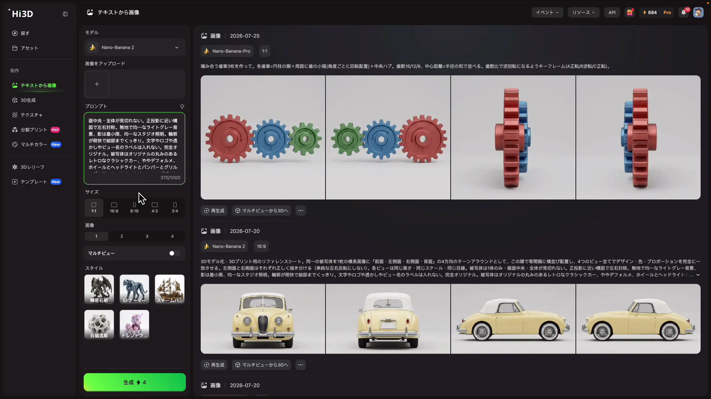The width and height of the screenshot is (711, 399).
Task: Open the yellow car rear-view image
Action: pyautogui.click(x=388, y=319)
